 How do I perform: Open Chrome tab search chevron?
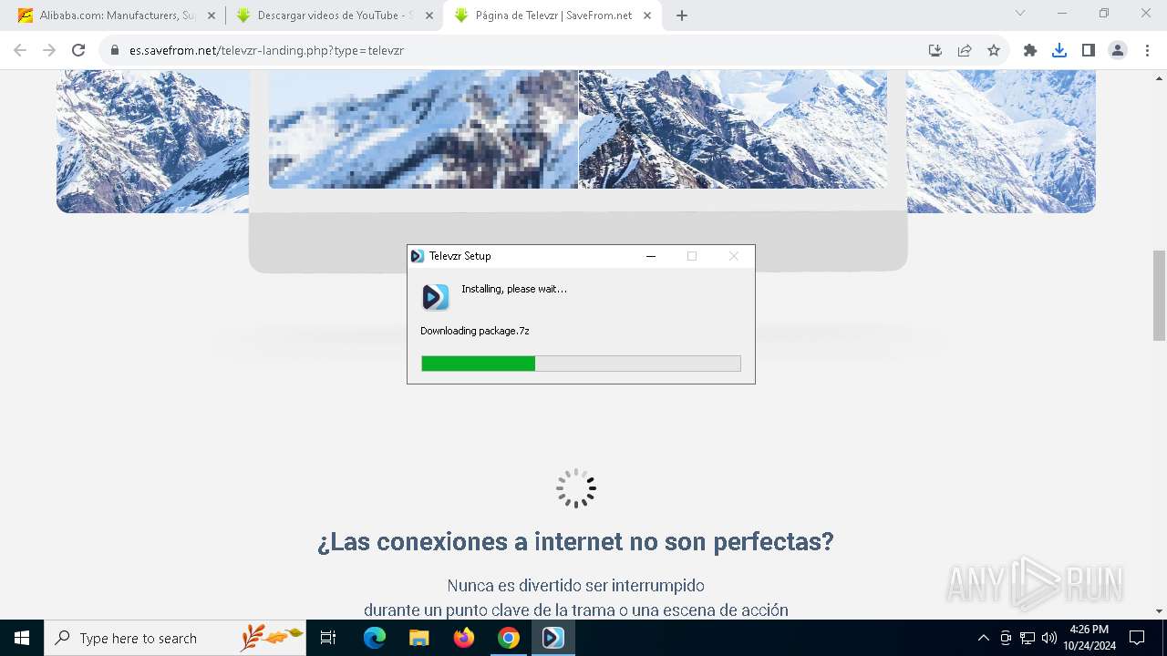(1020, 13)
